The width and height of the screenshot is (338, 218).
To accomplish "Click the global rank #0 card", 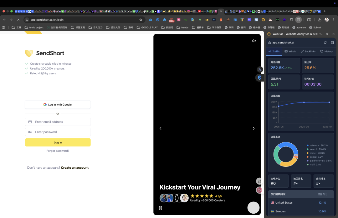I will 278,181.
